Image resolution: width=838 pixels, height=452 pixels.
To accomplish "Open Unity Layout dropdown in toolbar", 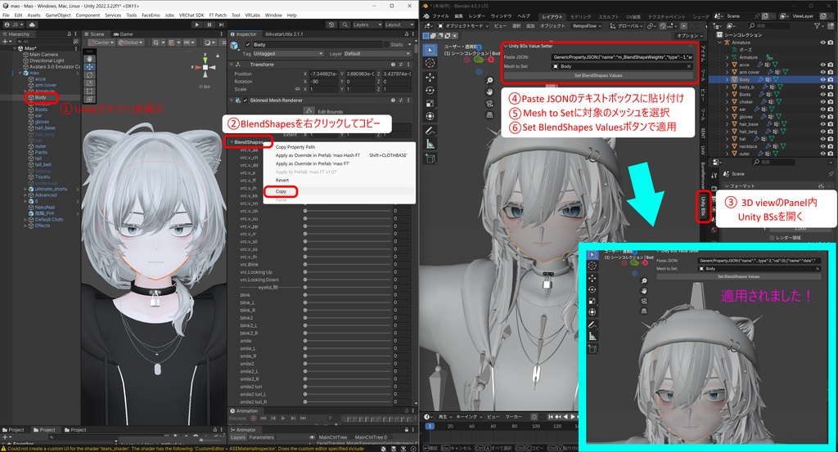I will click(399, 25).
